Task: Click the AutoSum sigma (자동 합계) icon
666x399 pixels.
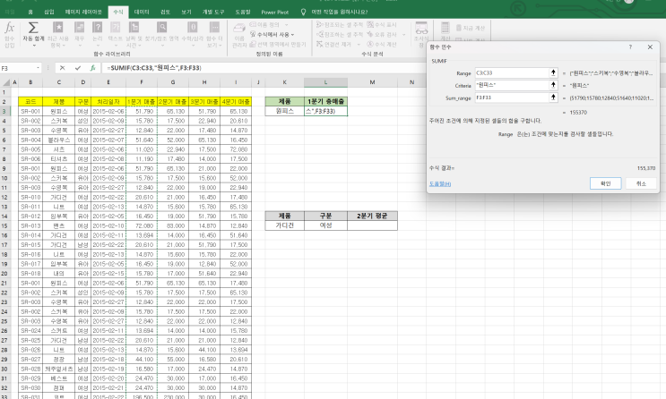Action: pos(33,28)
